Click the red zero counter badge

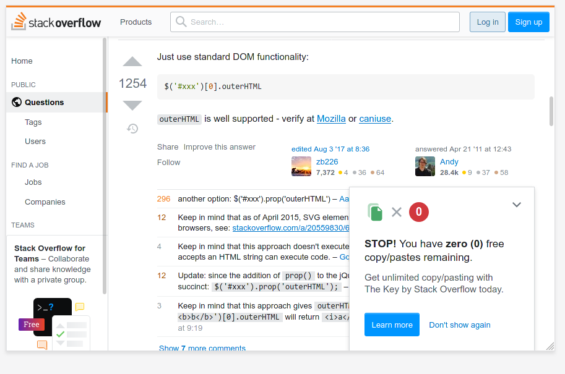(x=419, y=211)
